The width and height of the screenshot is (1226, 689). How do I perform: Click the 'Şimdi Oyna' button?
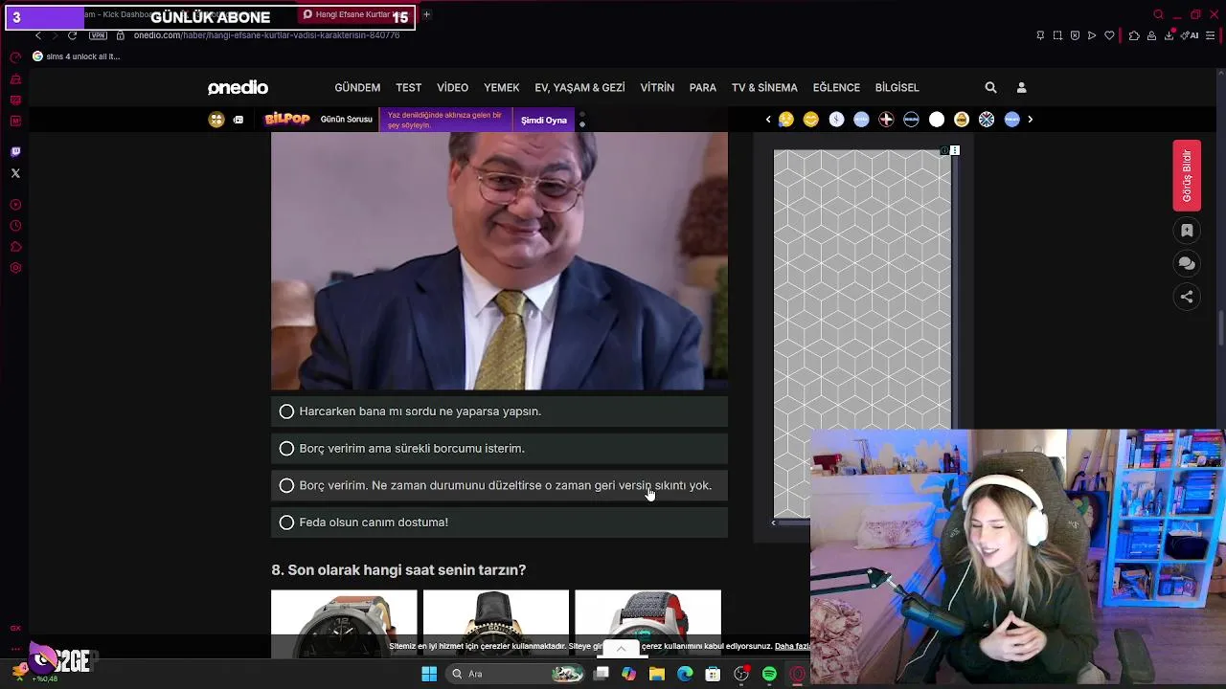point(544,120)
